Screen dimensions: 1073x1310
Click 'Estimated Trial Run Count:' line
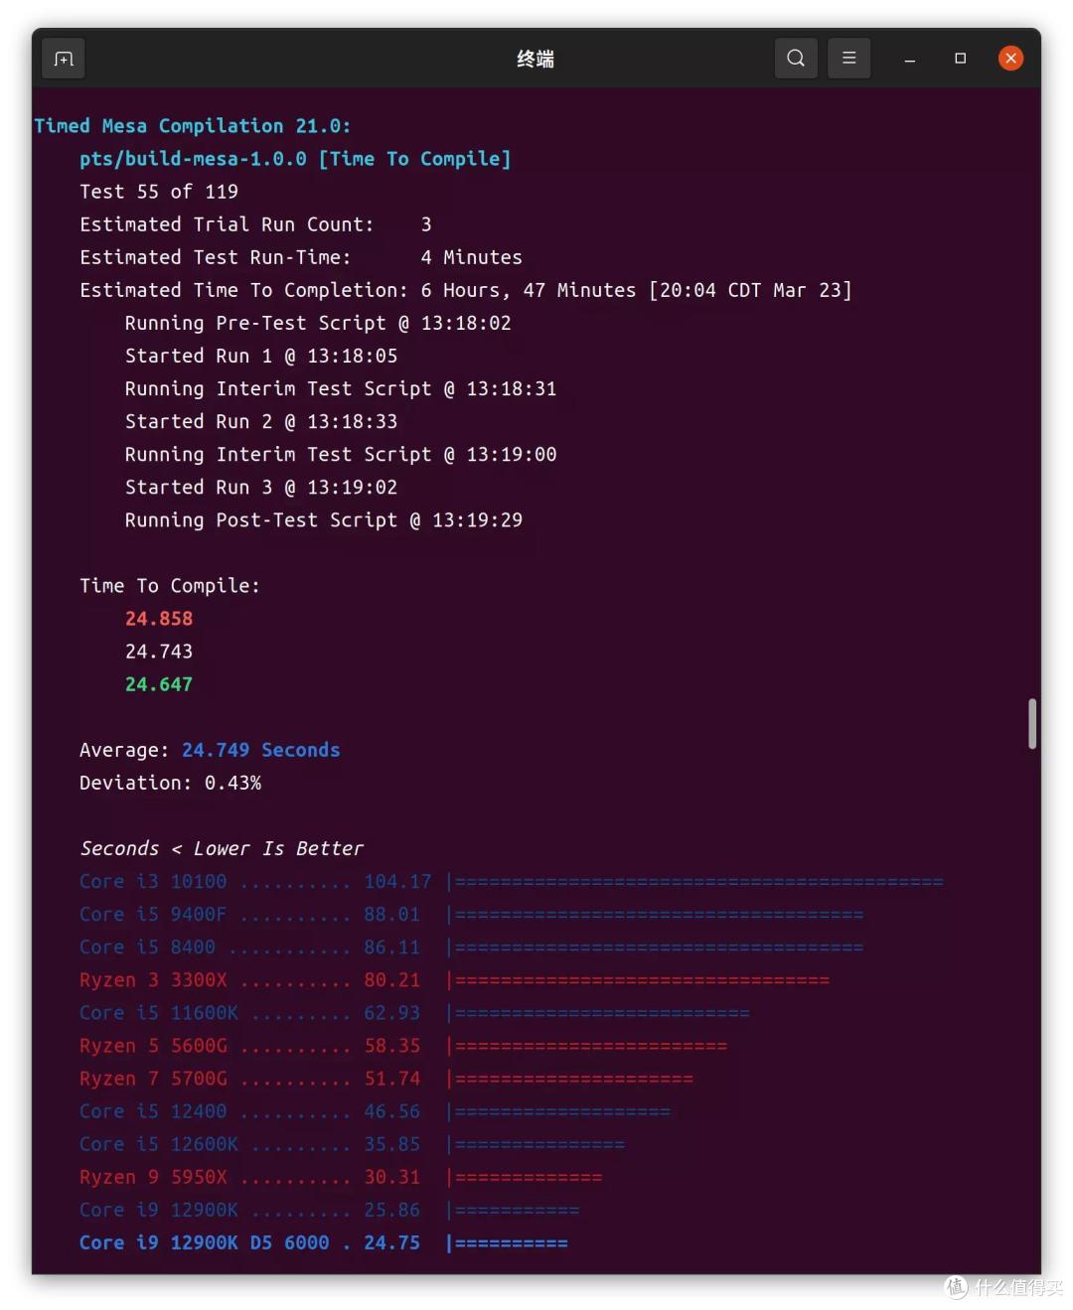click(255, 224)
